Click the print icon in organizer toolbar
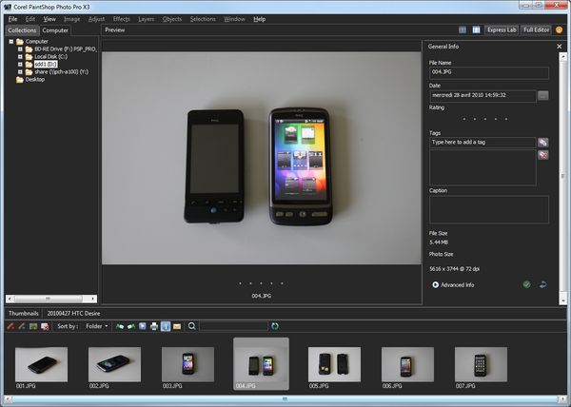The width and height of the screenshot is (571, 407). tap(154, 326)
